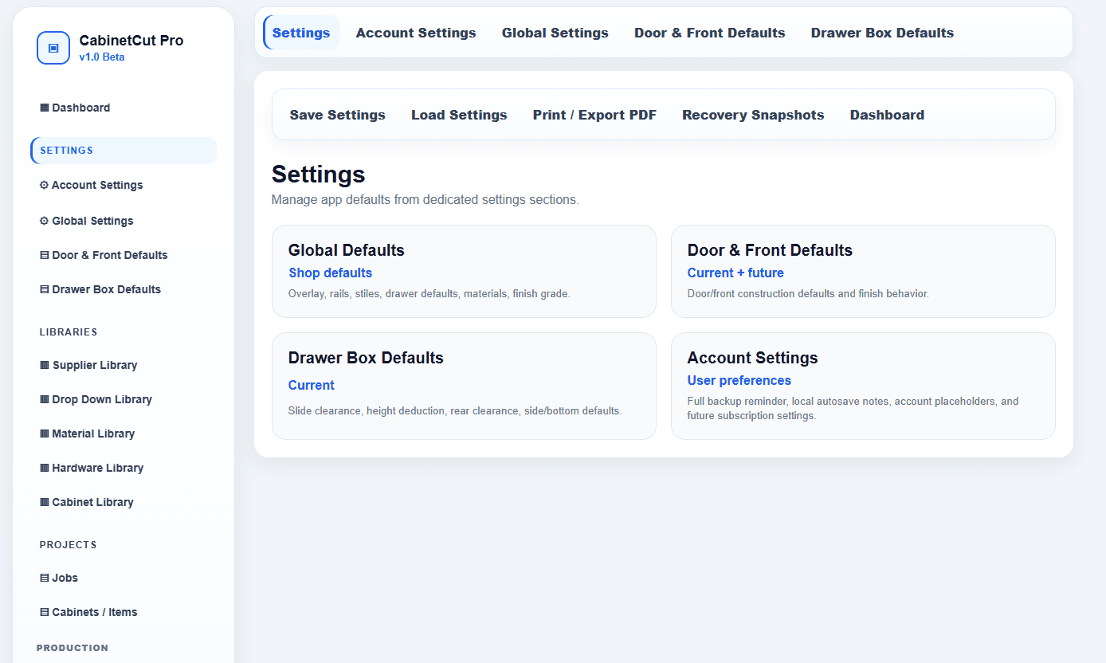
Task: Click the Current link under Drawer Box
Action: [x=312, y=385]
